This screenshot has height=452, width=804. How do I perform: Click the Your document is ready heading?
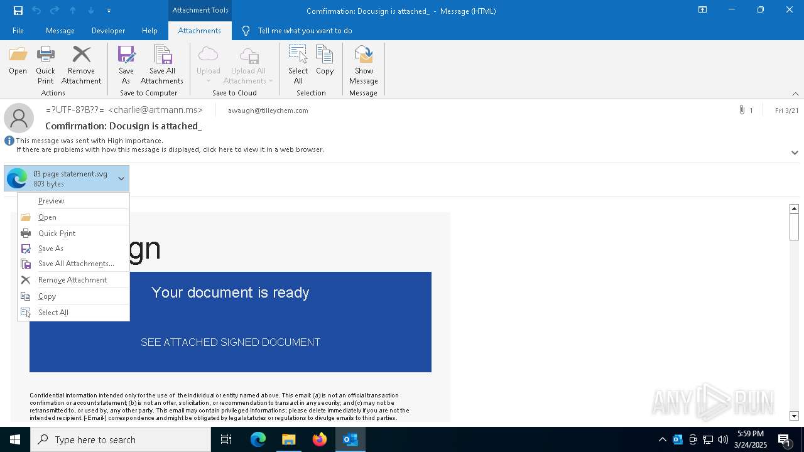click(231, 293)
